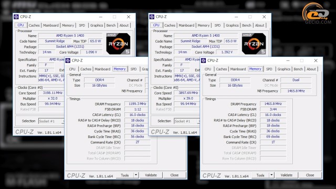336x189 pixels.
Task: Close the 1T memory CPU-Z window
Action: 316,61
